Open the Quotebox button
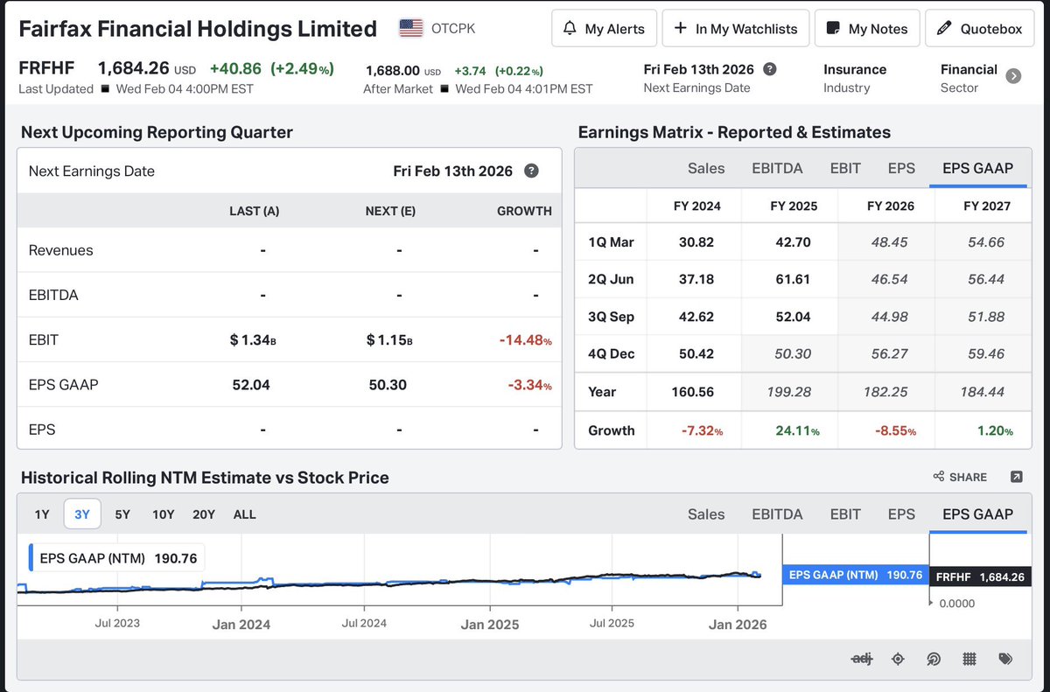The height and width of the screenshot is (692, 1050). [x=979, y=29]
